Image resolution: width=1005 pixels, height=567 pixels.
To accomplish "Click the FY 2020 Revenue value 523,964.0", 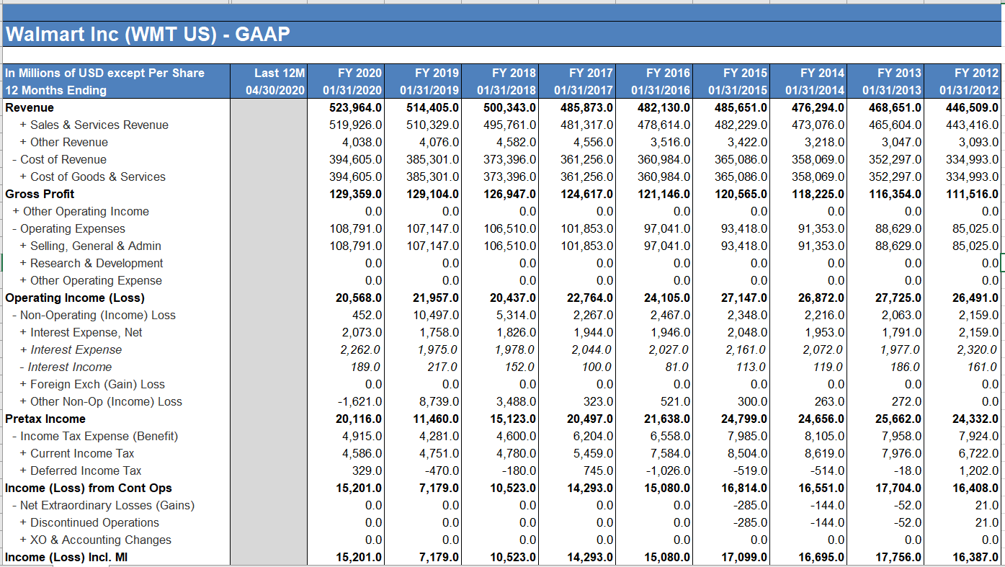I will click(355, 107).
